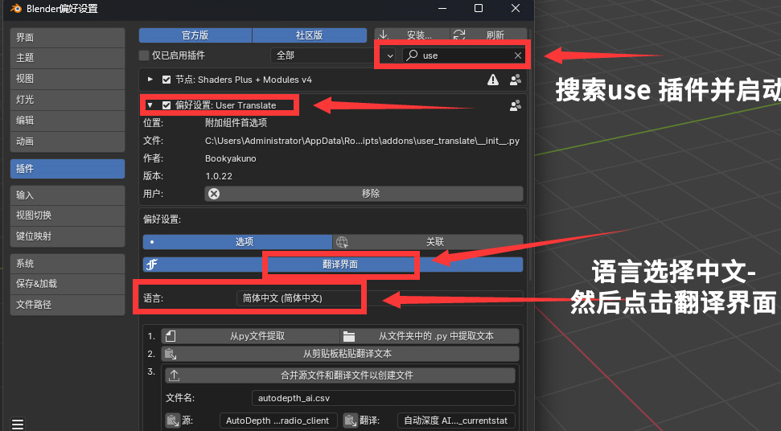This screenshot has height=431, width=781.
Task: Click the folder icon for extract from folder
Action: click(x=348, y=336)
